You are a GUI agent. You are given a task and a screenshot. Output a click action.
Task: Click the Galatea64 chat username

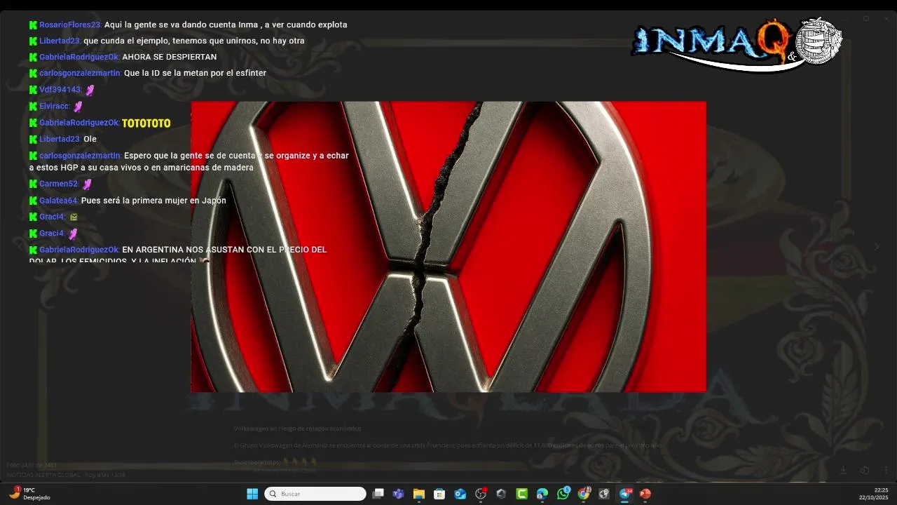coord(58,201)
